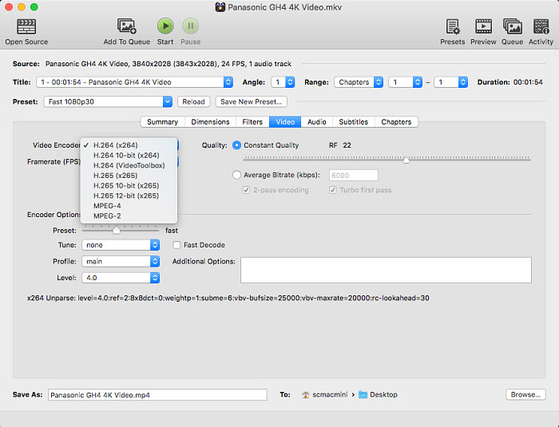Open Source clapperboard icon
The width and height of the screenshot is (559, 427).
(26, 26)
